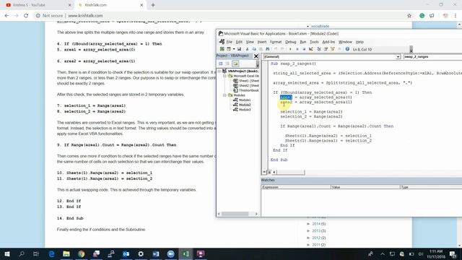The width and height of the screenshot is (462, 260).
Task: Open Project Explorer toolbar icon
Action: [x=319, y=49]
